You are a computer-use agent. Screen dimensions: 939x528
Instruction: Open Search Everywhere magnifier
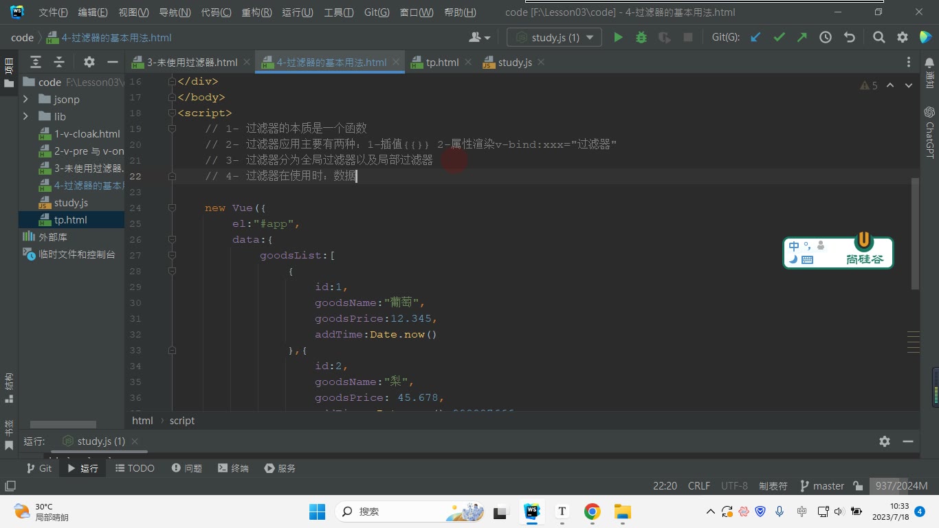tap(879, 38)
